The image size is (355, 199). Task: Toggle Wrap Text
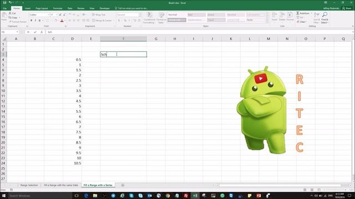pos(99,15)
